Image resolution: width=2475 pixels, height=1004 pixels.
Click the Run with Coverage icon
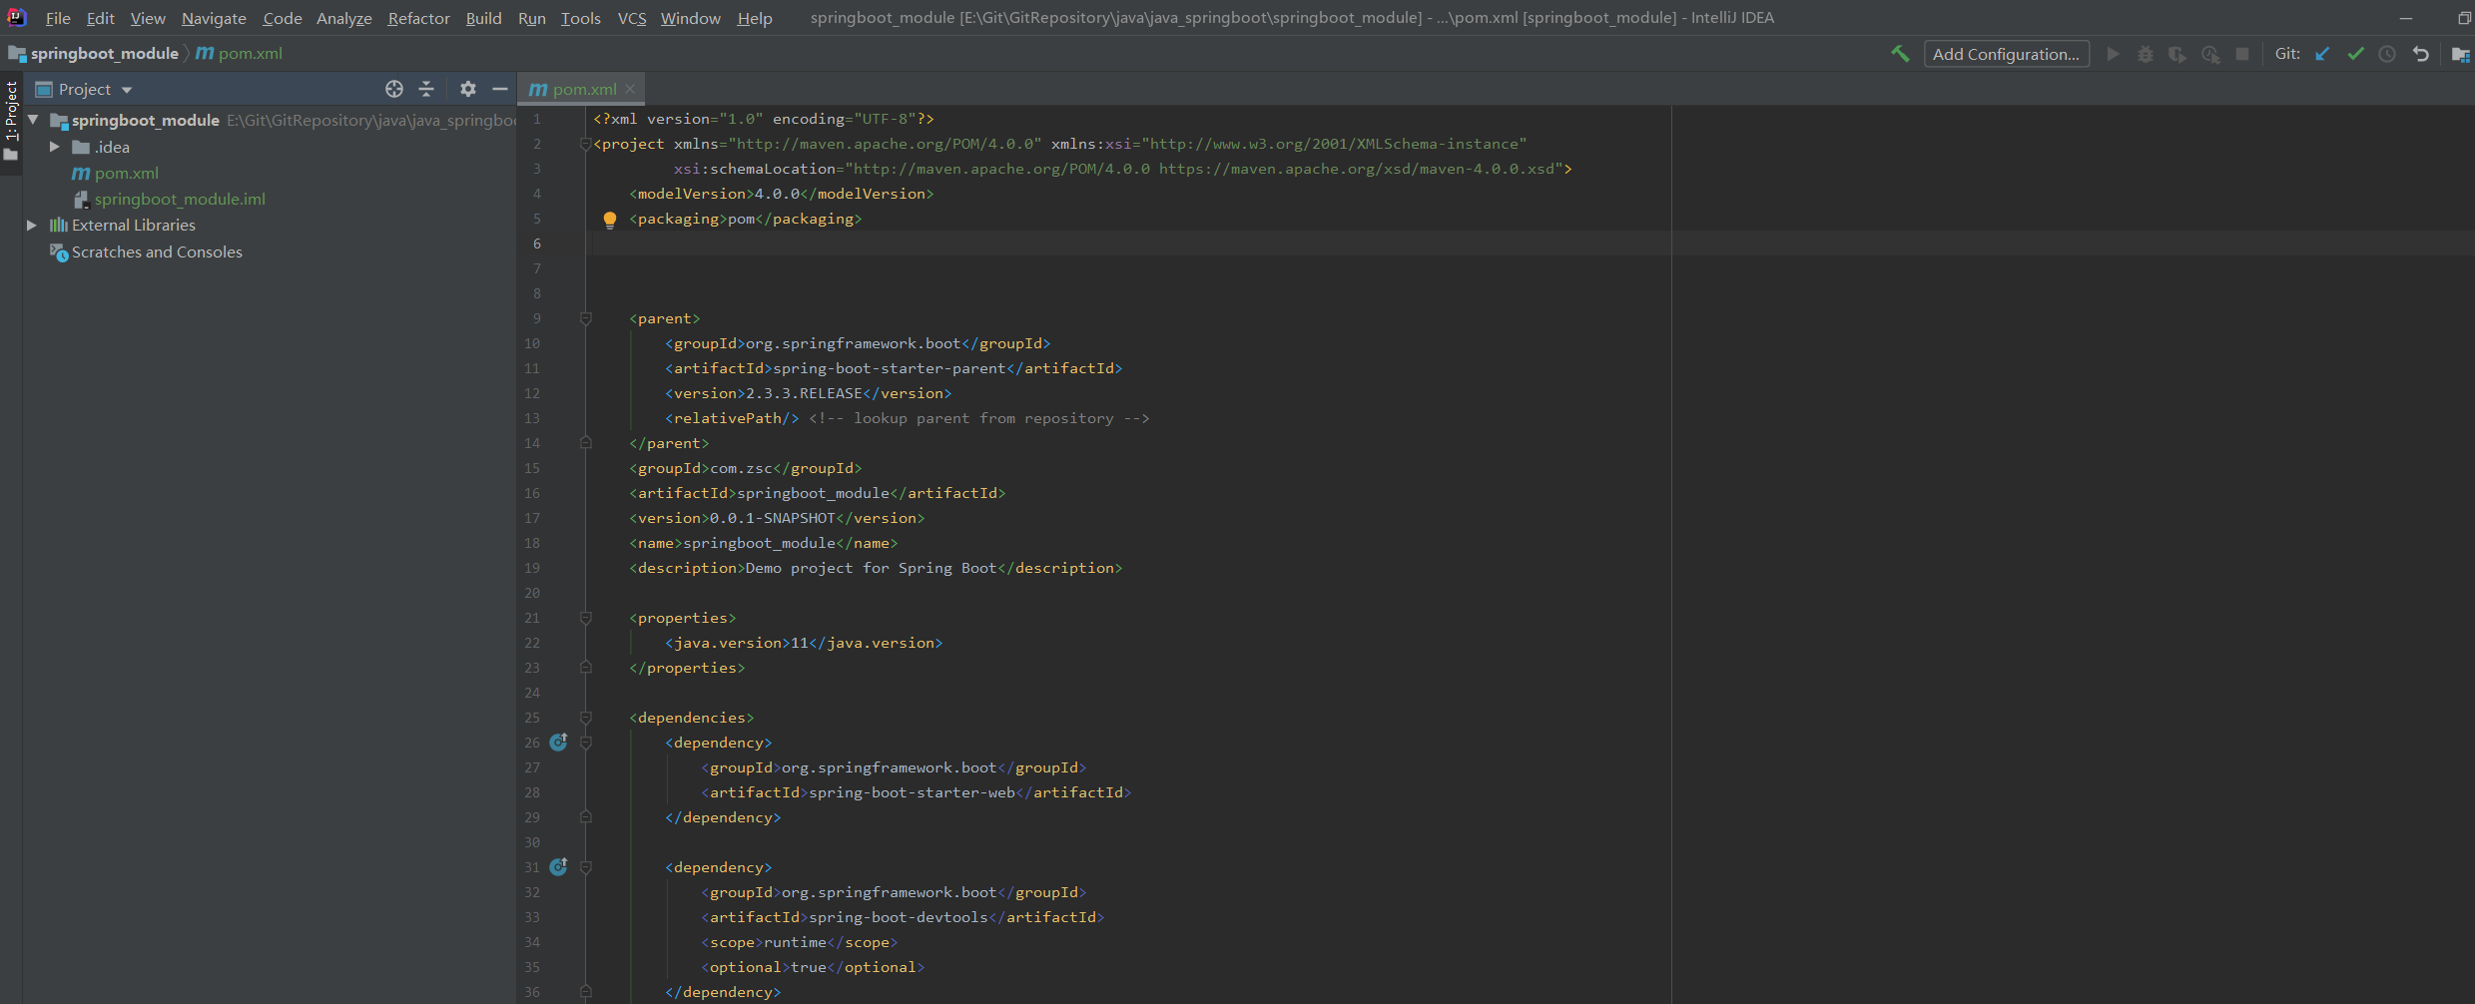(2177, 54)
